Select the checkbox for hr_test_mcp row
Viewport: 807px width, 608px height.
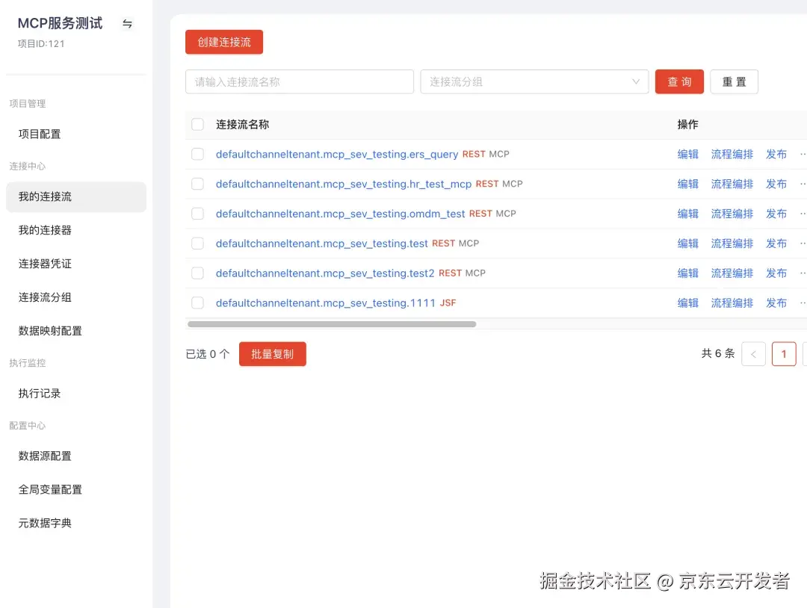point(197,184)
